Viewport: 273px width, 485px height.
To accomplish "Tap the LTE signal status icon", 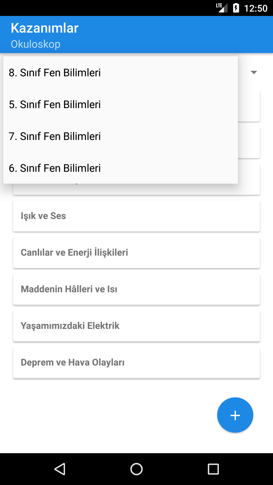I will [222, 8].
